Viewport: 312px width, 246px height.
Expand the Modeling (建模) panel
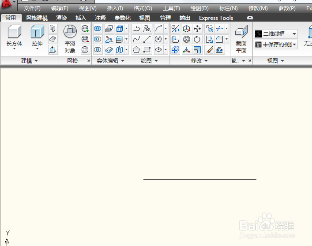[x=30, y=60]
